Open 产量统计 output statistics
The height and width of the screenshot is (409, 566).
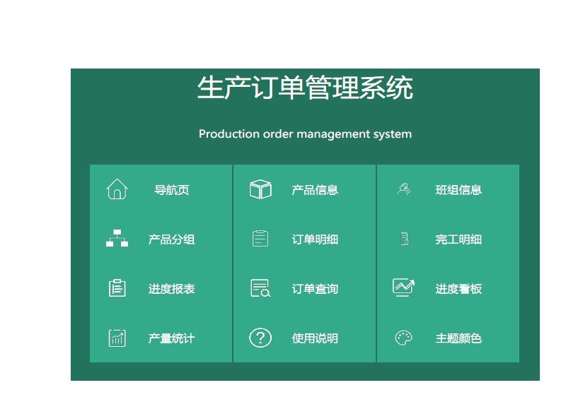tap(171, 338)
